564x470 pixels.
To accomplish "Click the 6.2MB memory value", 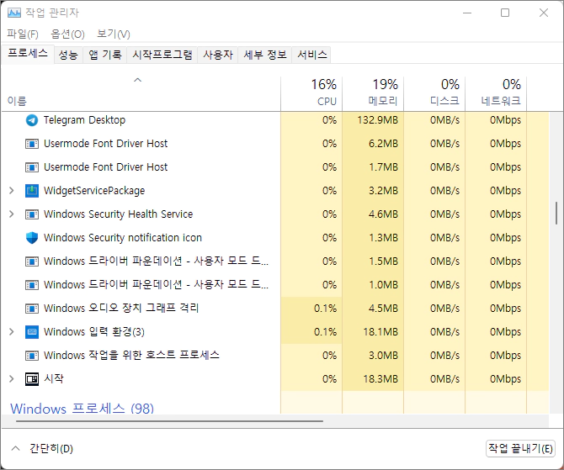I will [383, 144].
